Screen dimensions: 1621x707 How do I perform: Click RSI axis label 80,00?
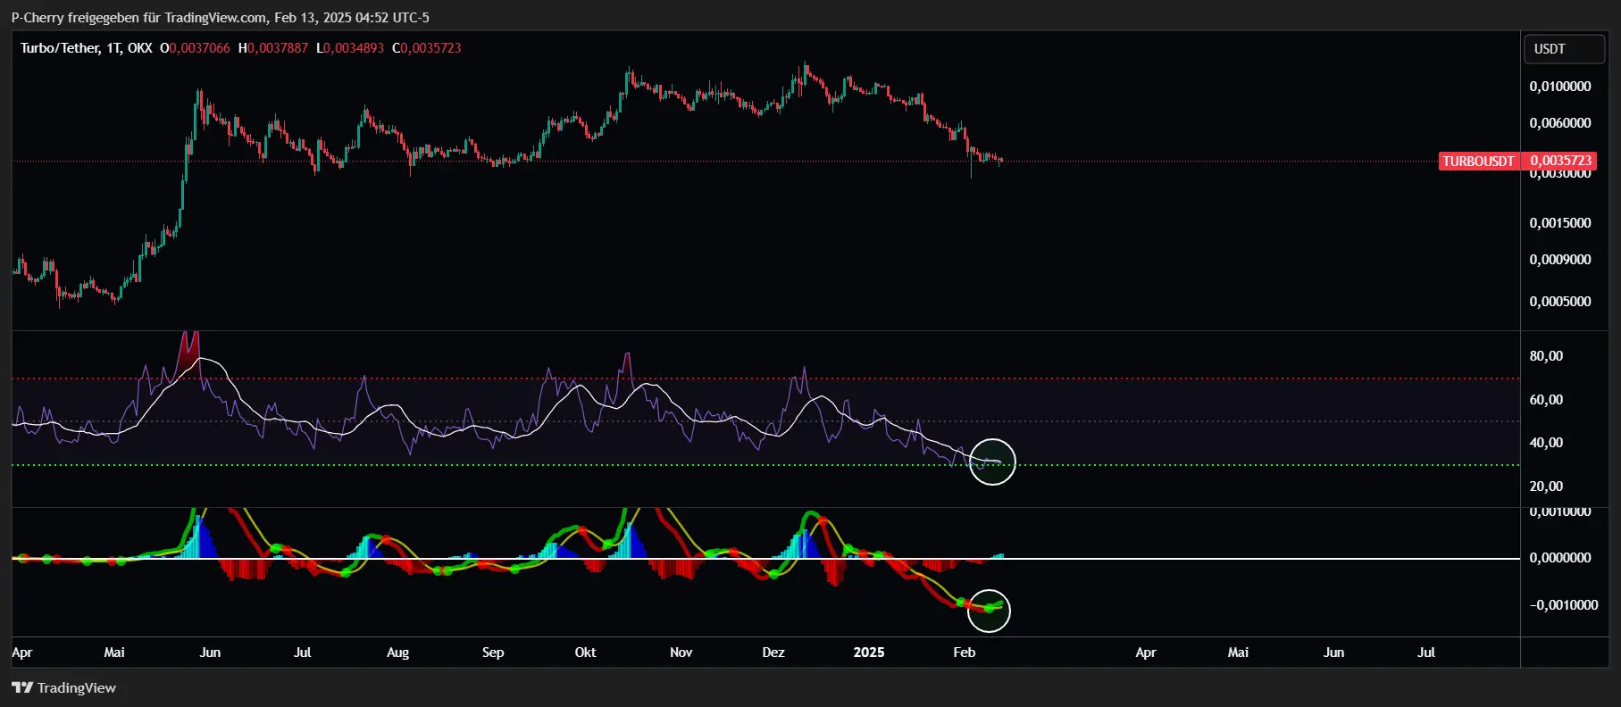click(x=1546, y=356)
